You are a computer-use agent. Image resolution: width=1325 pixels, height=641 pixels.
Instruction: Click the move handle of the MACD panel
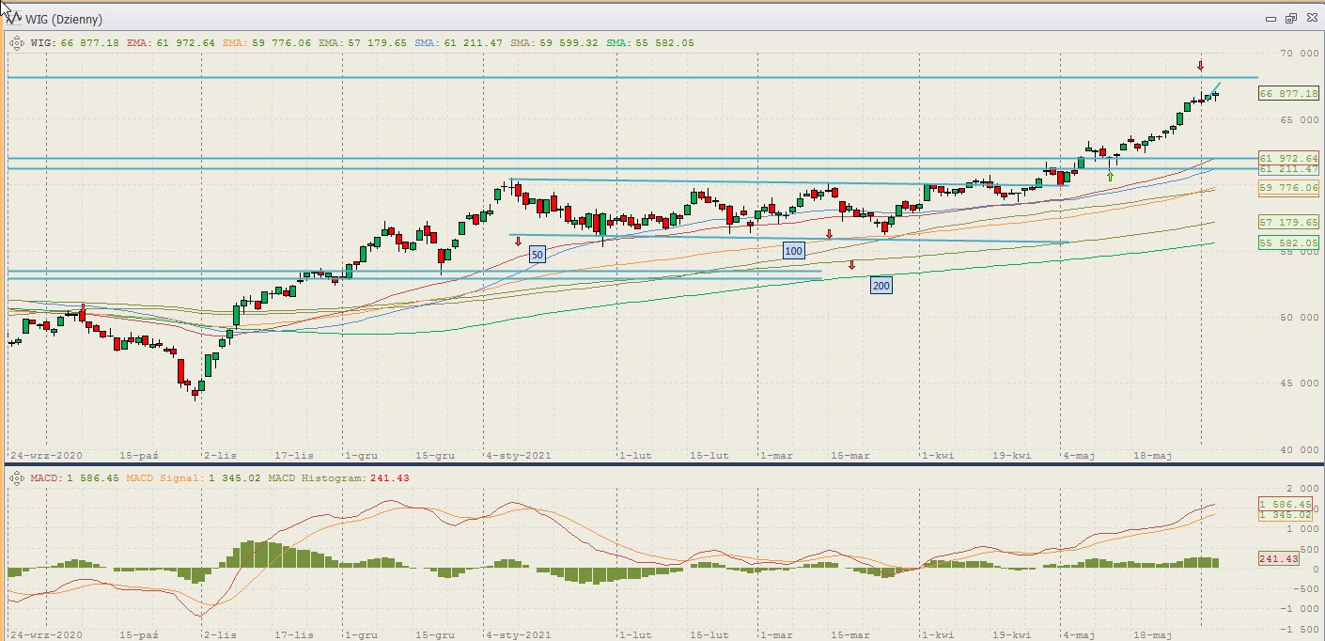[17, 478]
